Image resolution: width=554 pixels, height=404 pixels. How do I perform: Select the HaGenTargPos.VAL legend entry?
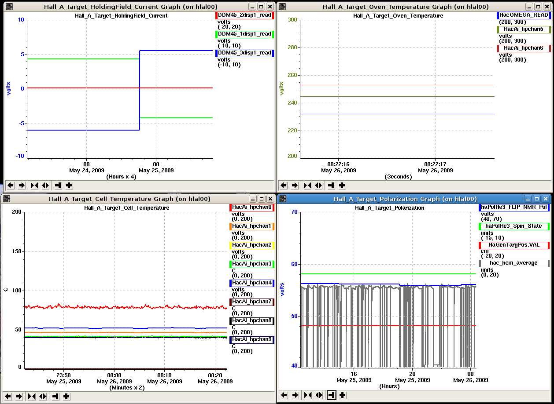[x=514, y=245]
